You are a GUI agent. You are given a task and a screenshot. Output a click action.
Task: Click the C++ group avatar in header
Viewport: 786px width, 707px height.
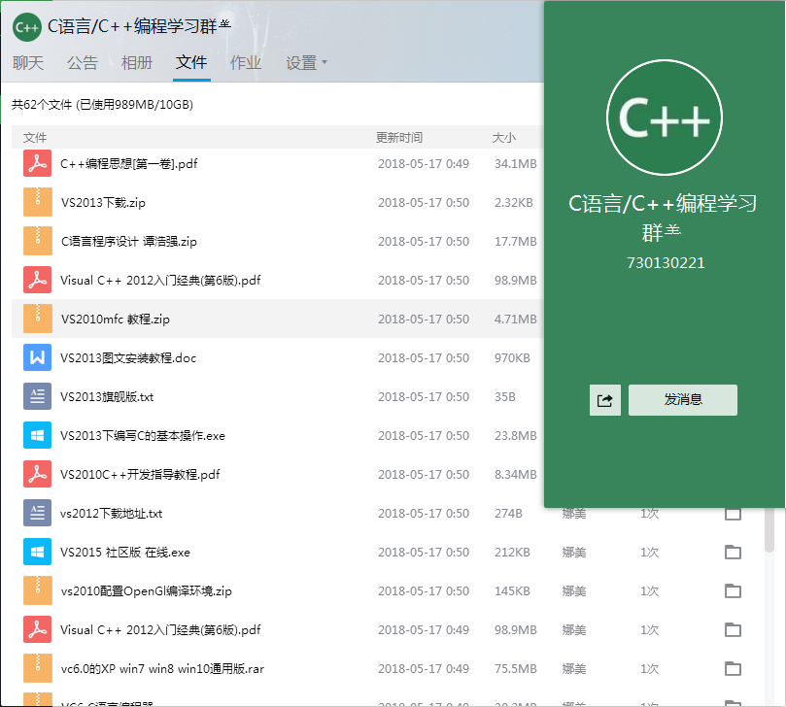coord(26,27)
